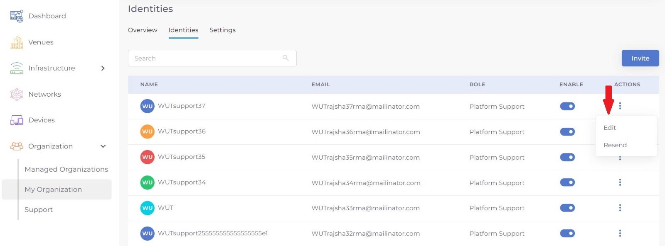Switch to the Settings tab
The image size is (665, 246).
tap(222, 30)
